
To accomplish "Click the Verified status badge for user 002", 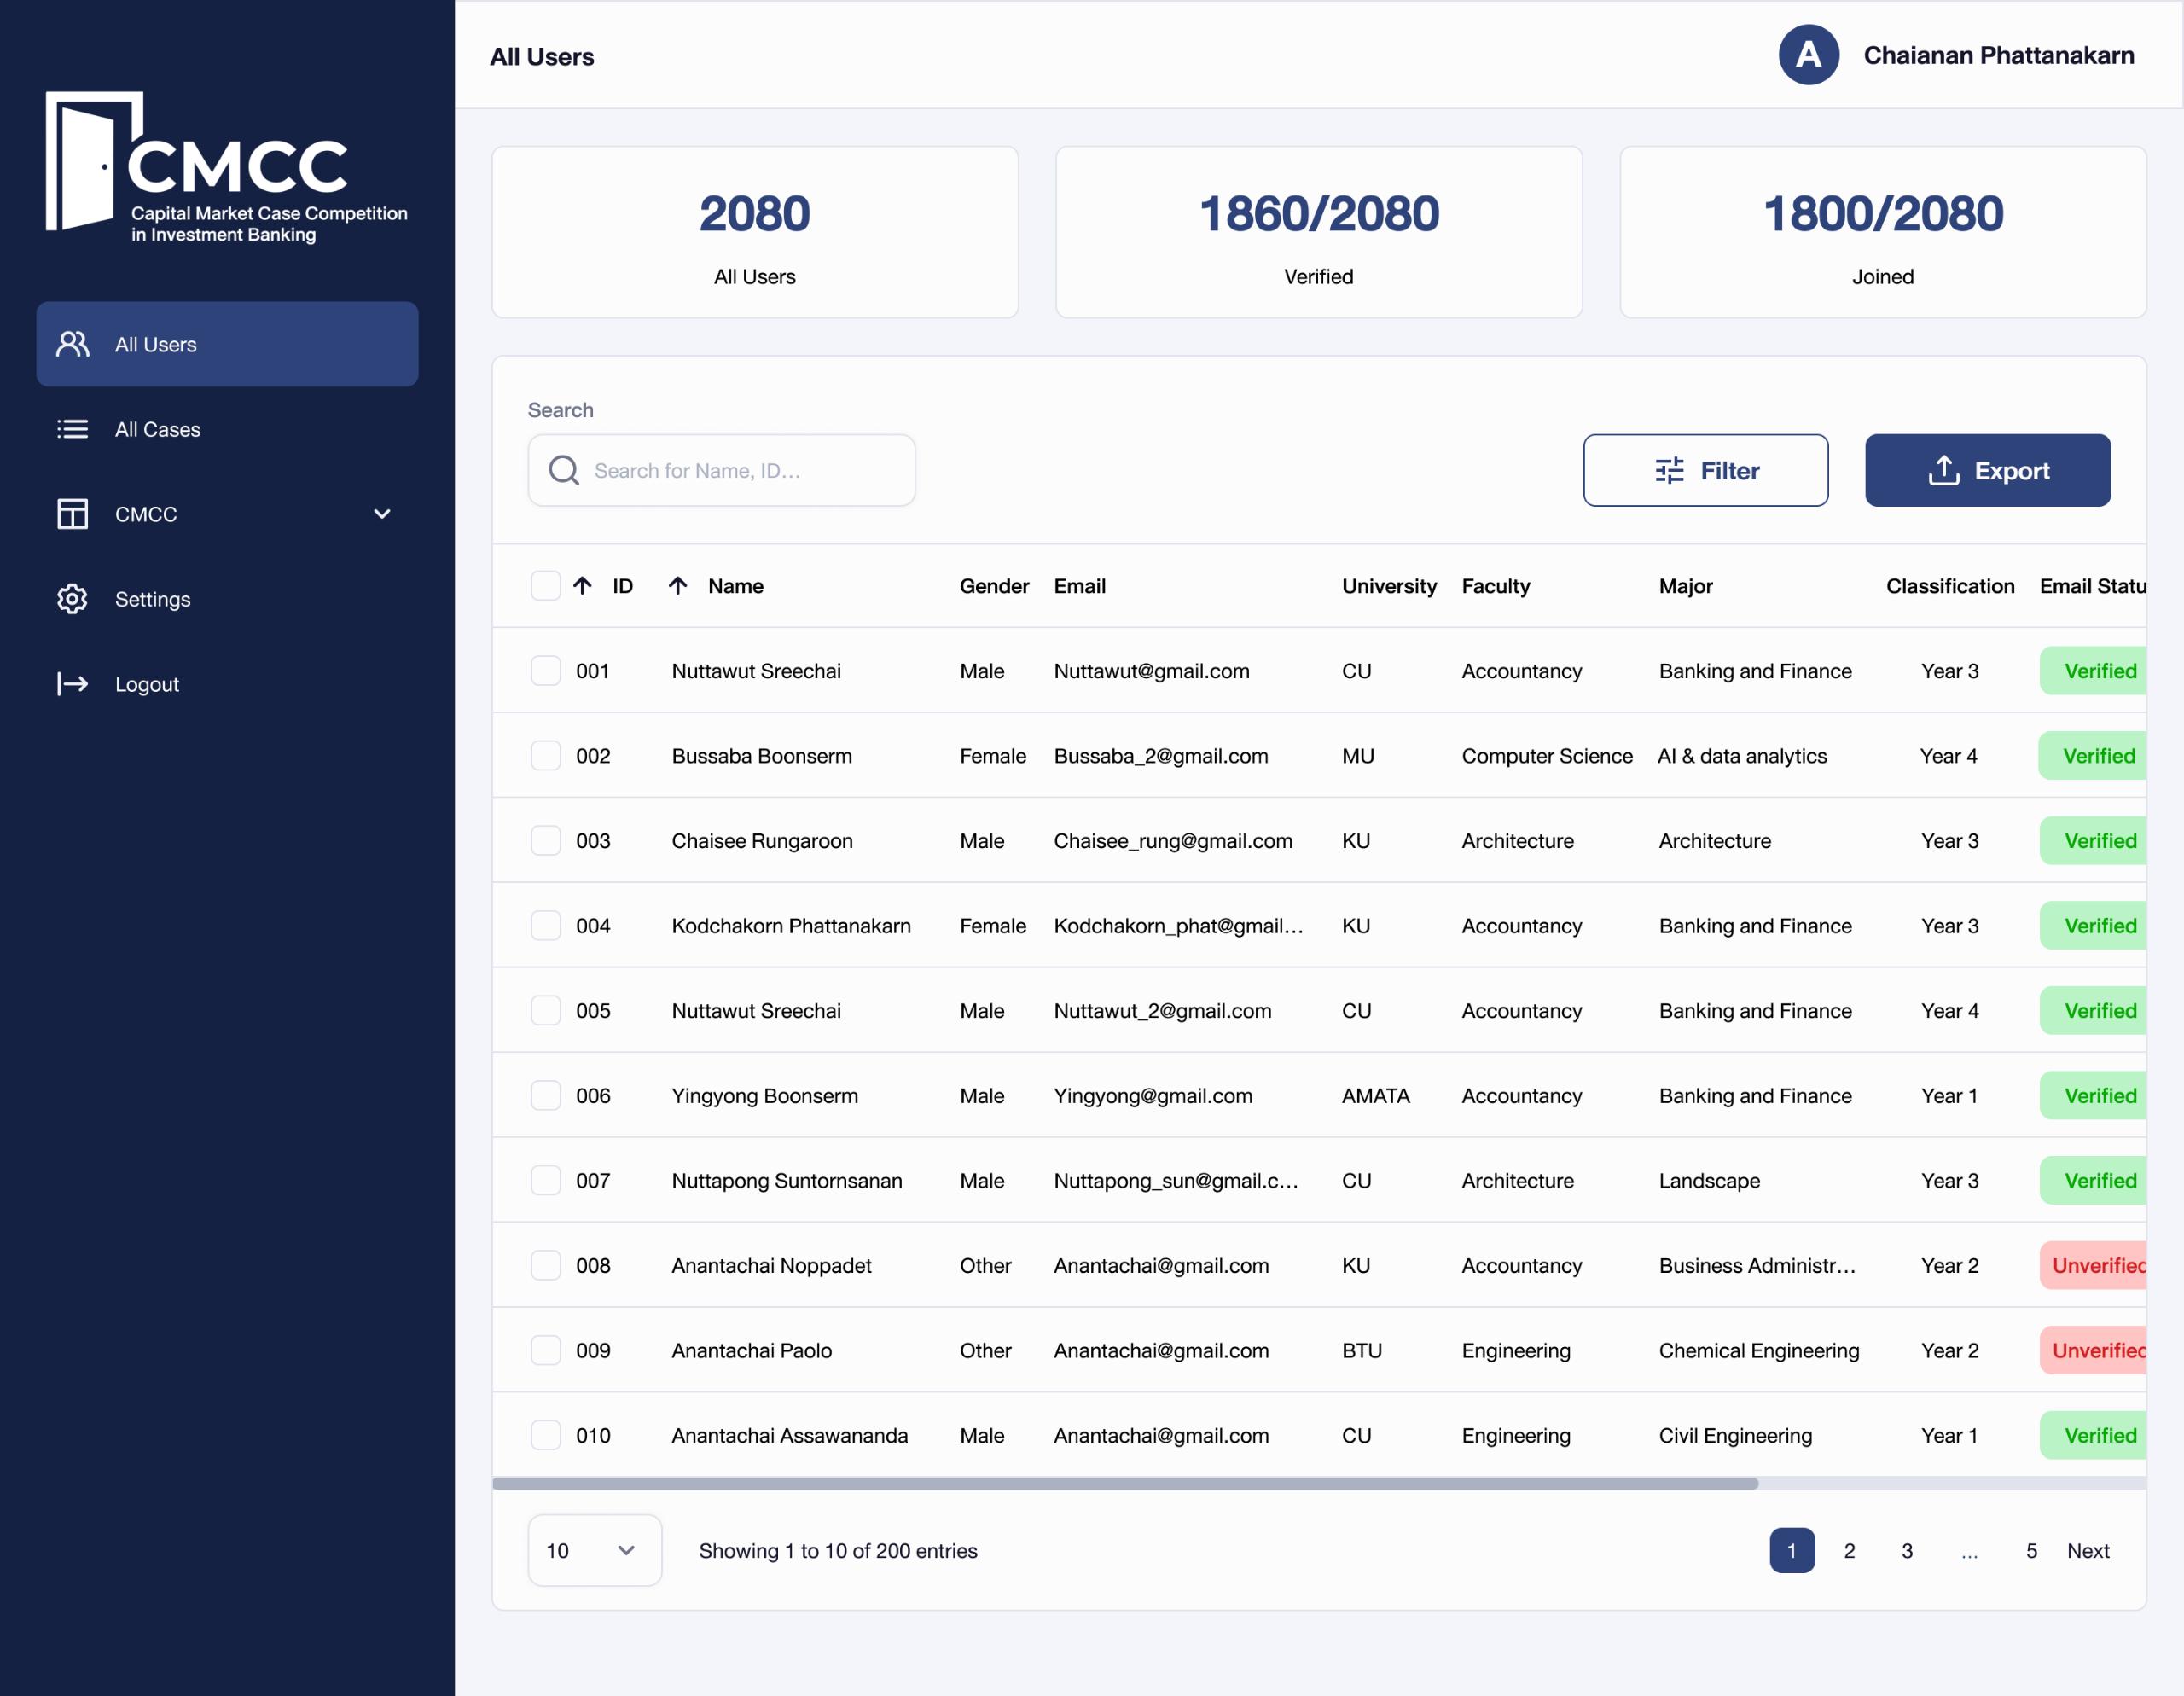I will pos(2097,755).
